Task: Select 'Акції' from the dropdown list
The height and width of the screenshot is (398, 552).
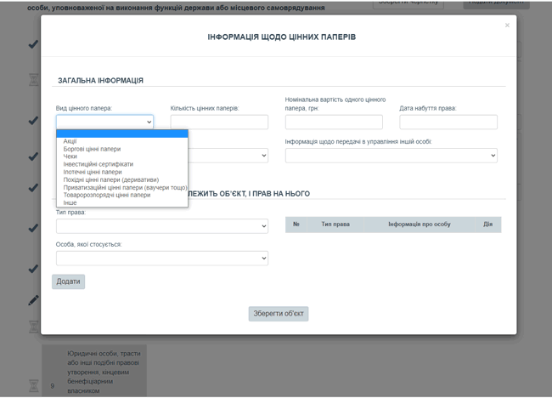Action: point(70,141)
